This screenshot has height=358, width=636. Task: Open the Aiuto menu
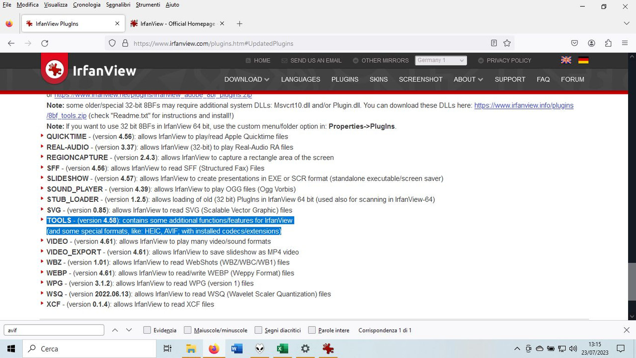(x=172, y=4)
